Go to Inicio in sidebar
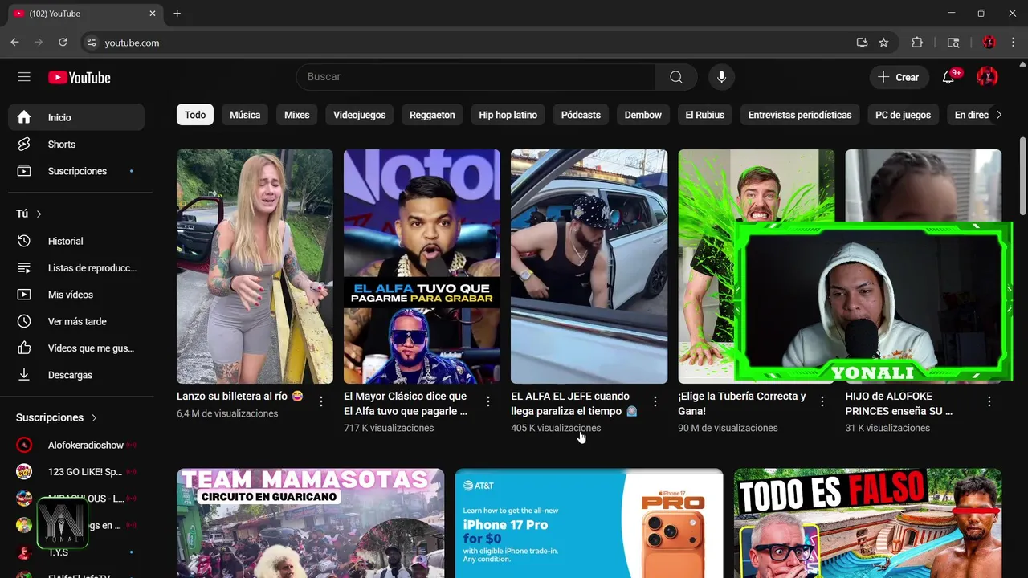 coord(76,117)
